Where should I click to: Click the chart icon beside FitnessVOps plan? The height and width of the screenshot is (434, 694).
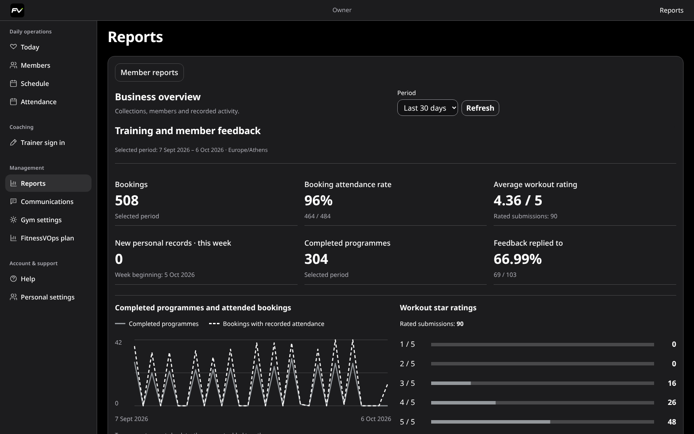click(13, 238)
